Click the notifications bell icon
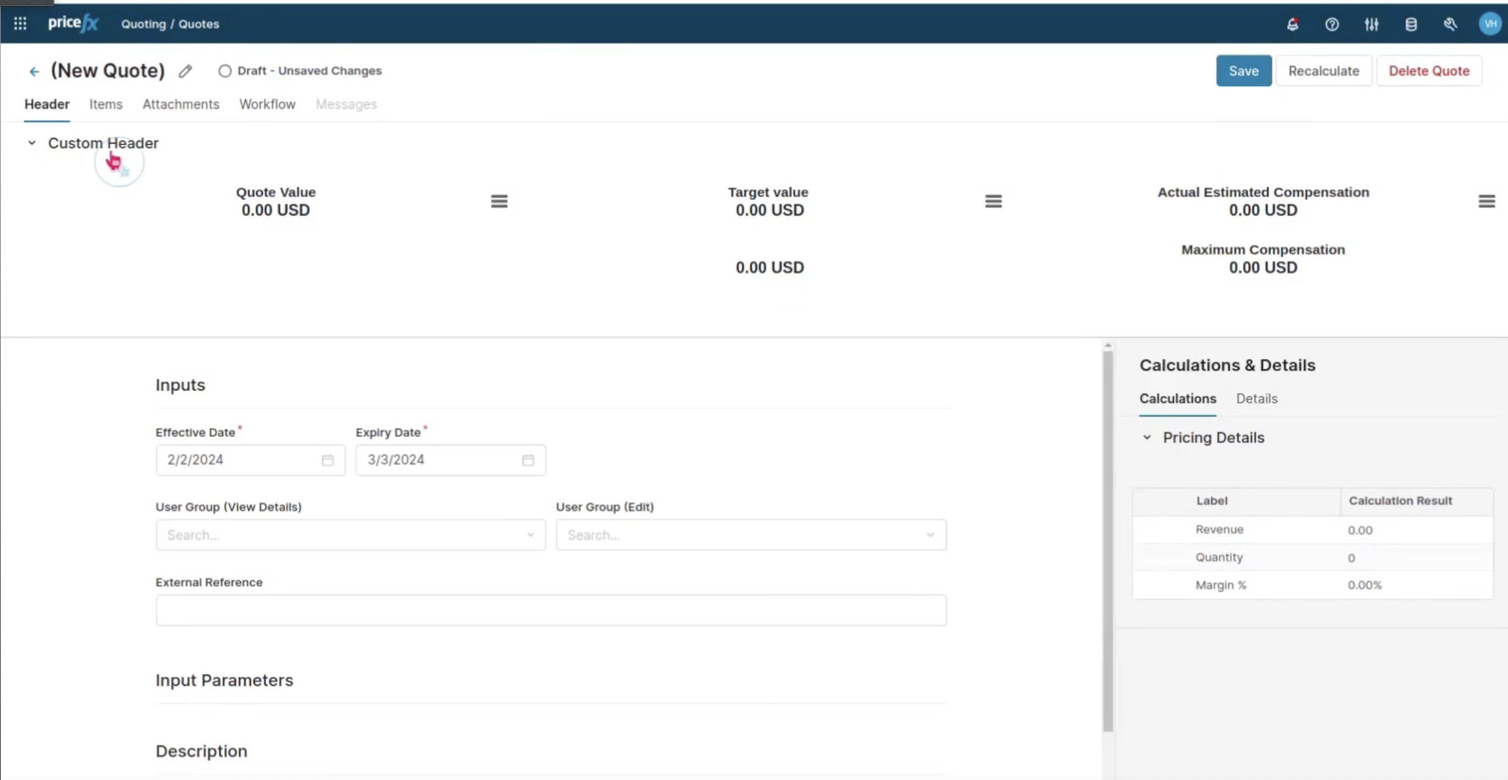This screenshot has width=1508, height=780. pos(1292,24)
